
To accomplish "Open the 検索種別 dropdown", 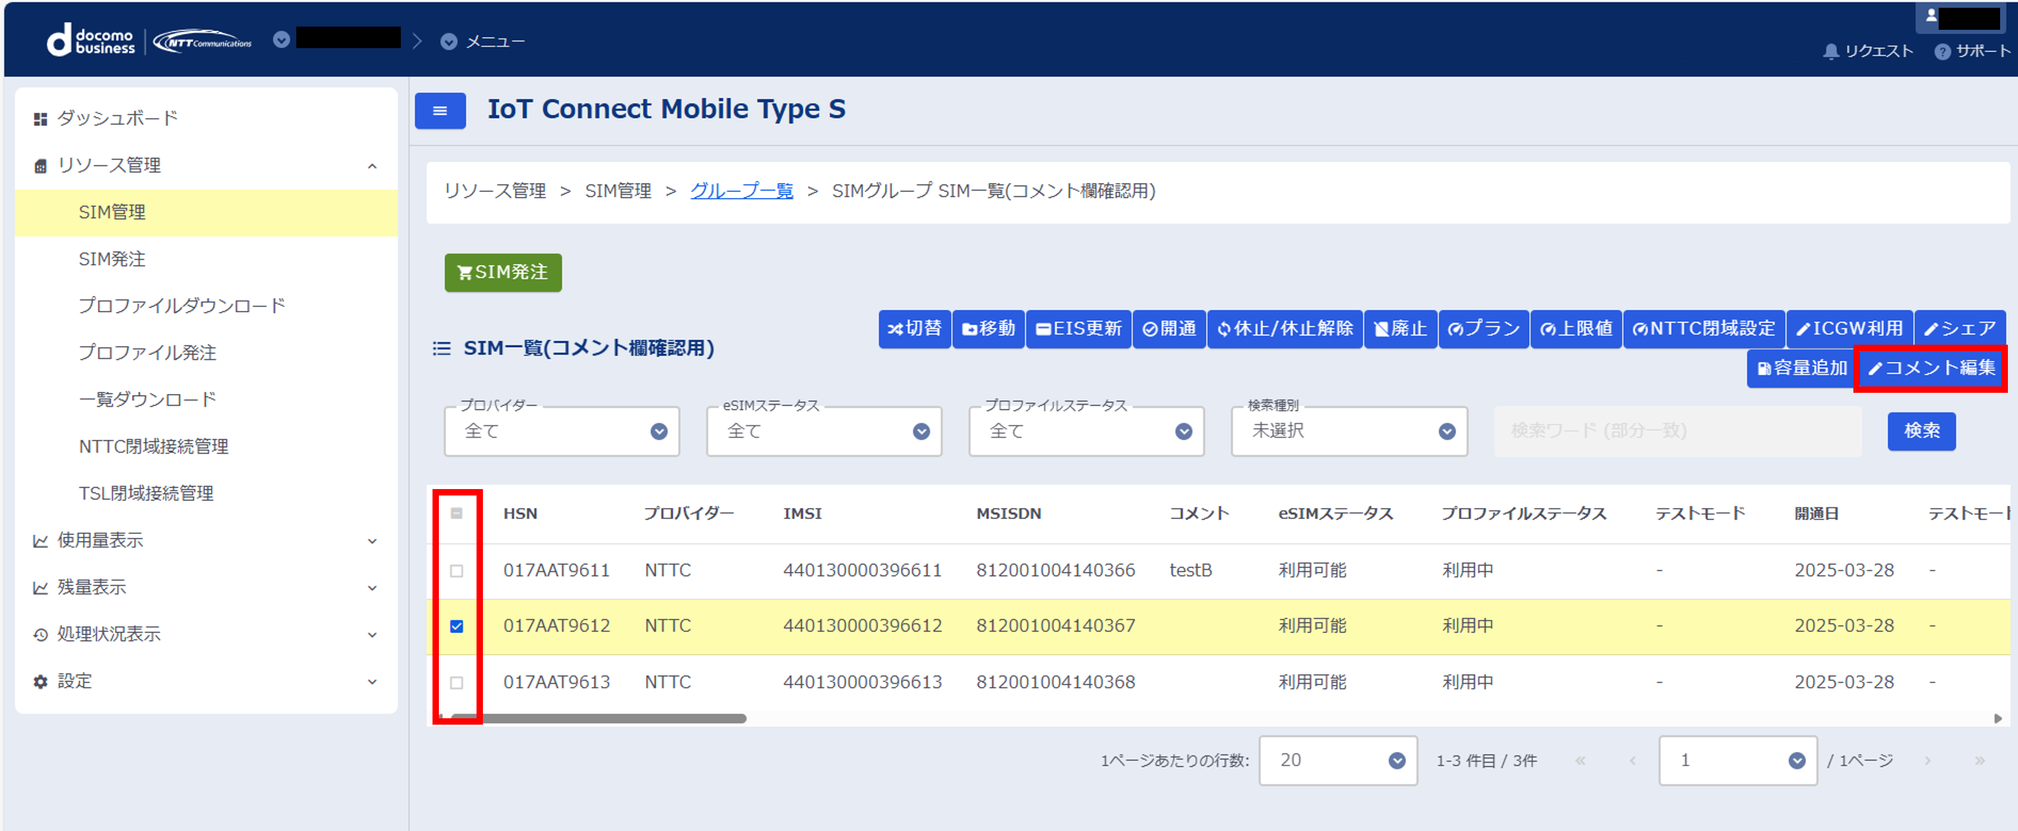I will coord(1348,432).
